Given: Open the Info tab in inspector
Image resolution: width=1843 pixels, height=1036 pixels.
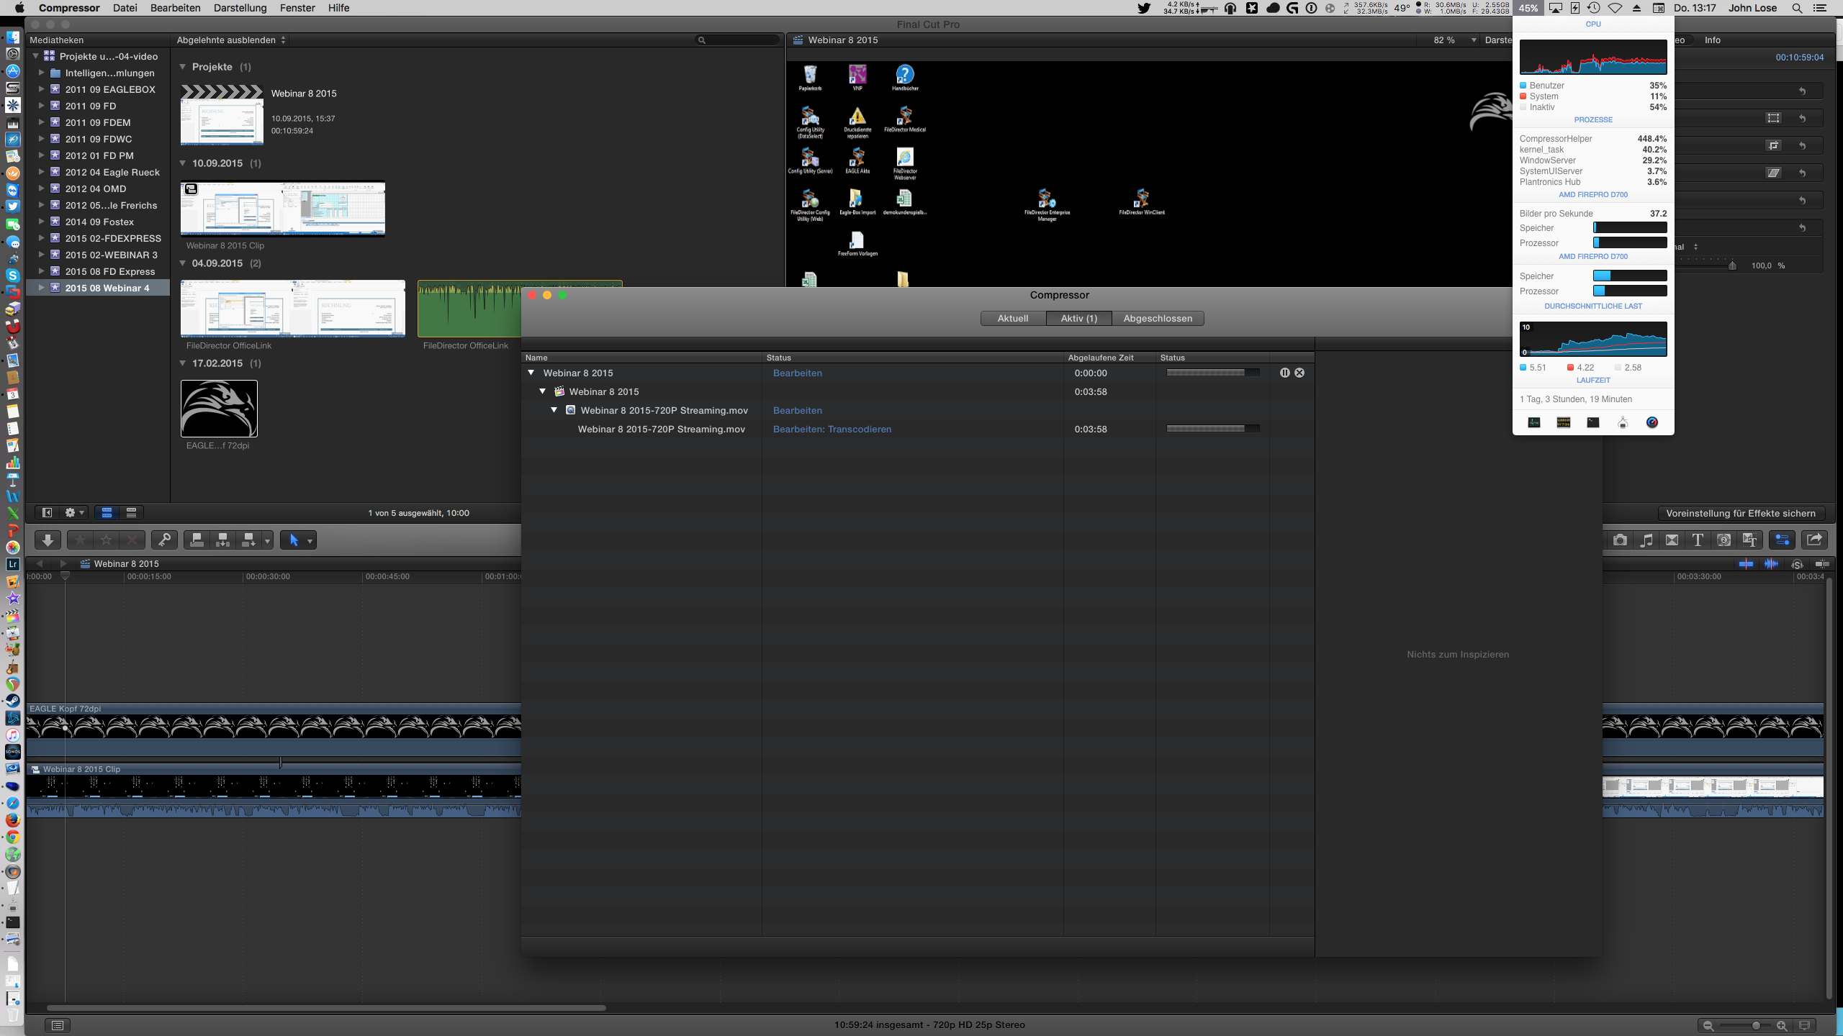Looking at the screenshot, I should [1713, 40].
